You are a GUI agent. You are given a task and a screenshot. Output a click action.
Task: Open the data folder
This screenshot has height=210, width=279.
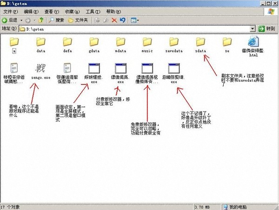click(41, 43)
